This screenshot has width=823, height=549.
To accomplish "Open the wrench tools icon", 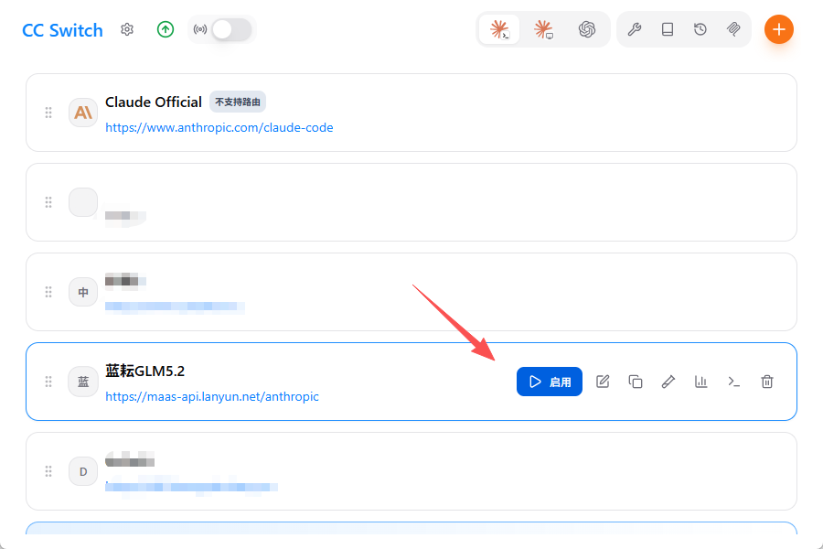I will tap(635, 29).
